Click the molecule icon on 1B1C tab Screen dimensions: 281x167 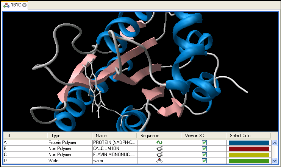pos(6,5)
